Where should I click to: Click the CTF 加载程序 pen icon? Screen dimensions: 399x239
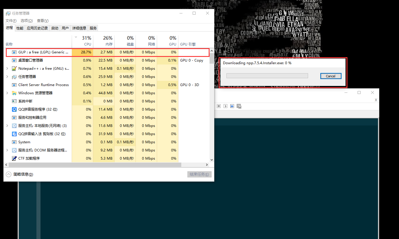(14, 158)
